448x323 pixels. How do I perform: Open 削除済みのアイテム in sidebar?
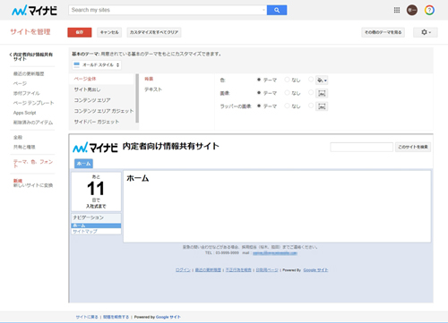click(x=33, y=123)
